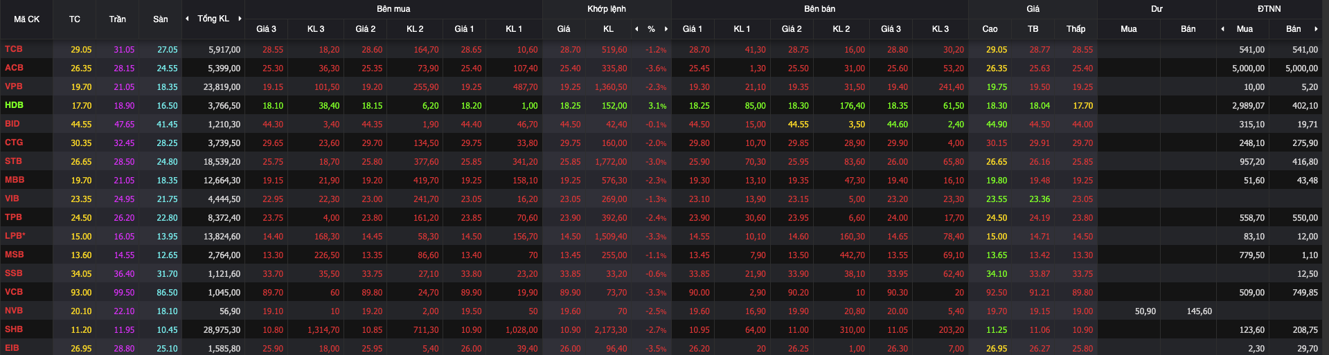The image size is (1329, 355).
Task: Click the right arrow after ĐTNN Bán header
Action: tap(1316, 29)
